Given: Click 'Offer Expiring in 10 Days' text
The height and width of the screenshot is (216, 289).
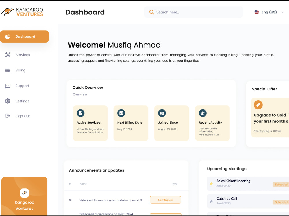Looking at the screenshot, I should point(267,131).
